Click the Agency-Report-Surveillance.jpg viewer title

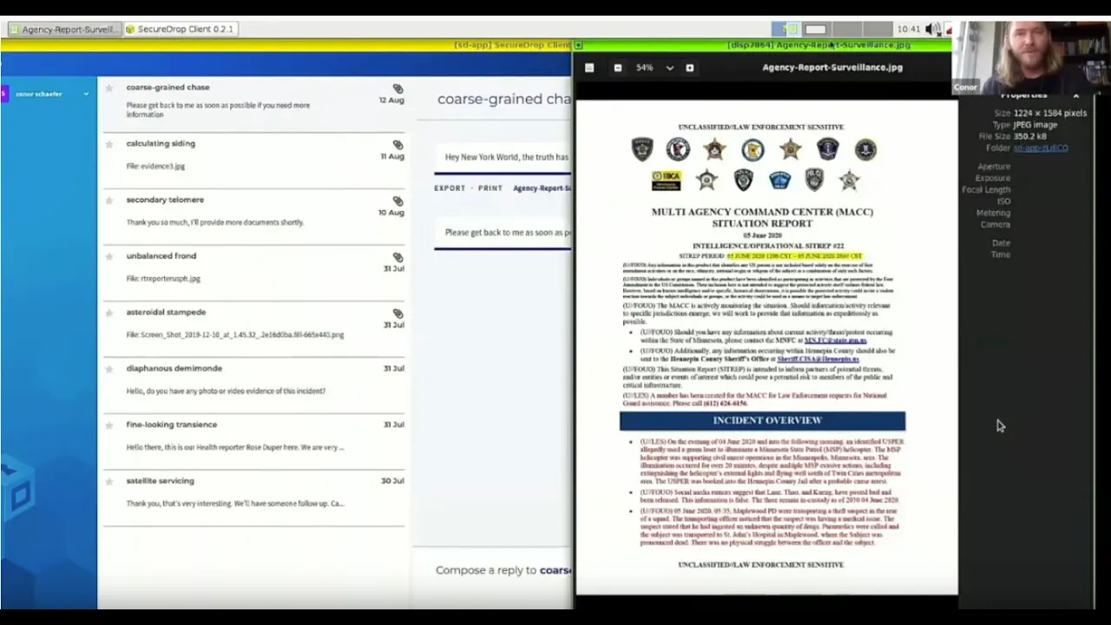[x=832, y=68]
